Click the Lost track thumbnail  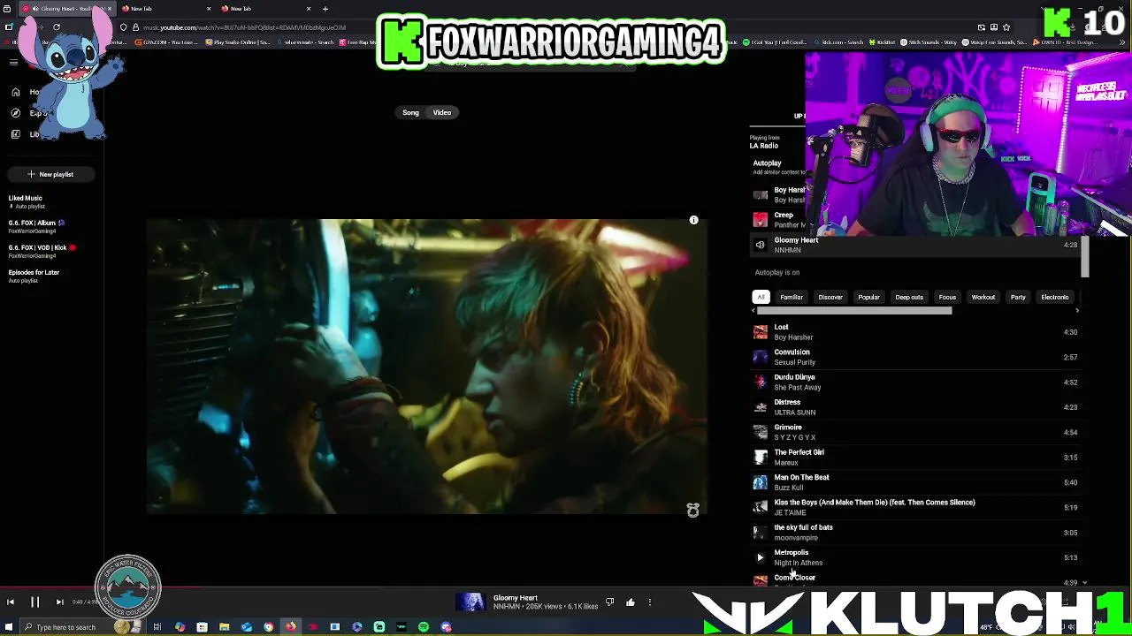pyautogui.click(x=761, y=332)
